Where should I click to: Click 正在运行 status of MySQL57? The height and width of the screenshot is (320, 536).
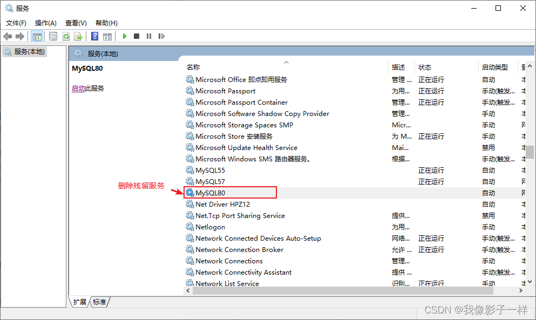pos(431,181)
